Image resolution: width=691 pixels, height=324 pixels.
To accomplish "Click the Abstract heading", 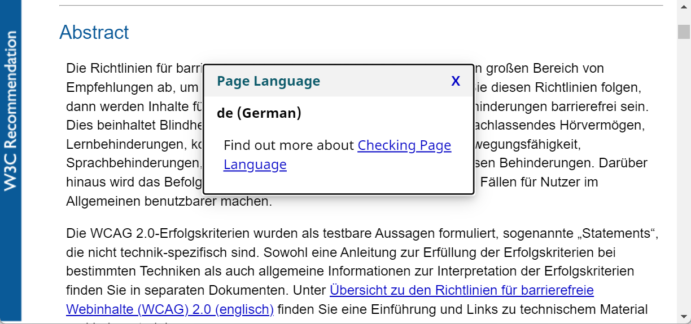I will tap(94, 33).
